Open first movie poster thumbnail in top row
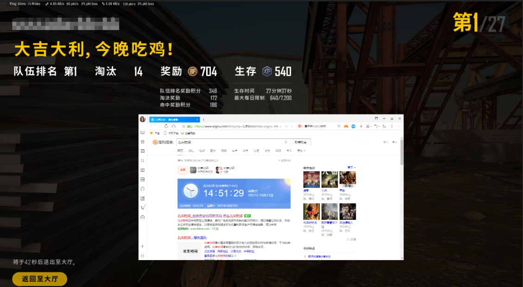Viewport: 523px width, 287px height. pos(311,180)
